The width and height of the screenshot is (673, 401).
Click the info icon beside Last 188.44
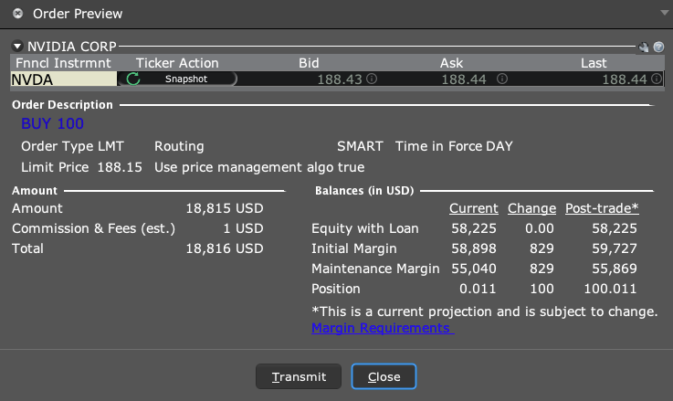pos(657,79)
